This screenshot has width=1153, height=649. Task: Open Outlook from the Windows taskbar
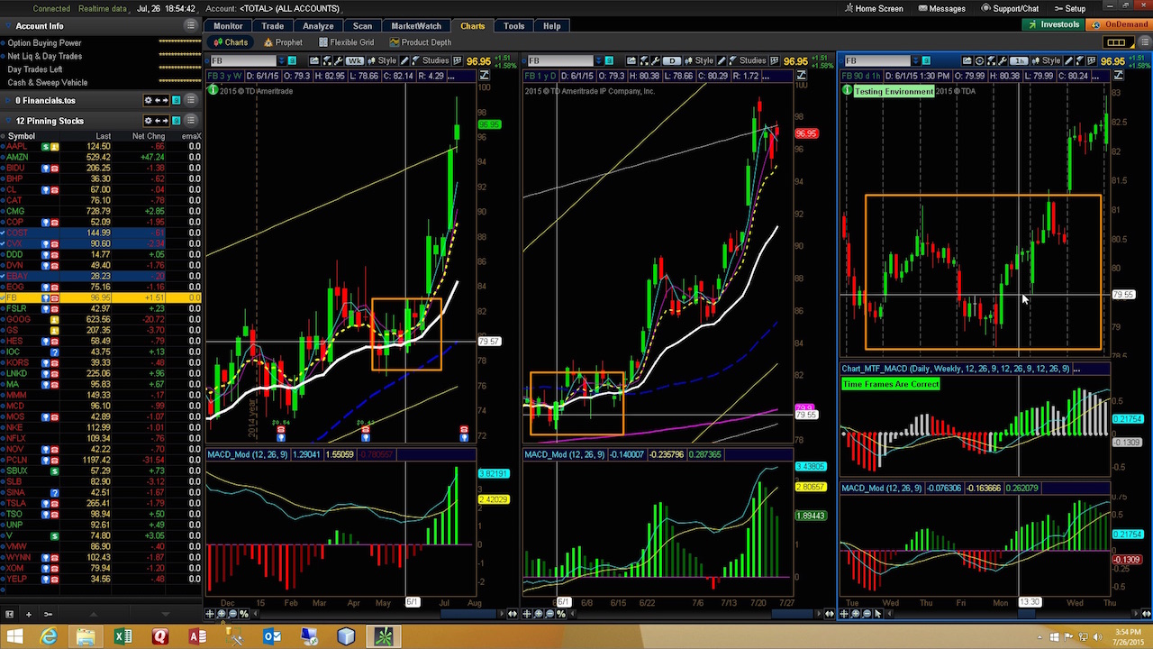[x=271, y=637]
